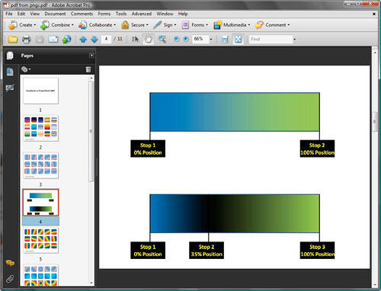This screenshot has height=291, width=381.
Task: Open the Forms menu in menu bar
Action: 104,14
